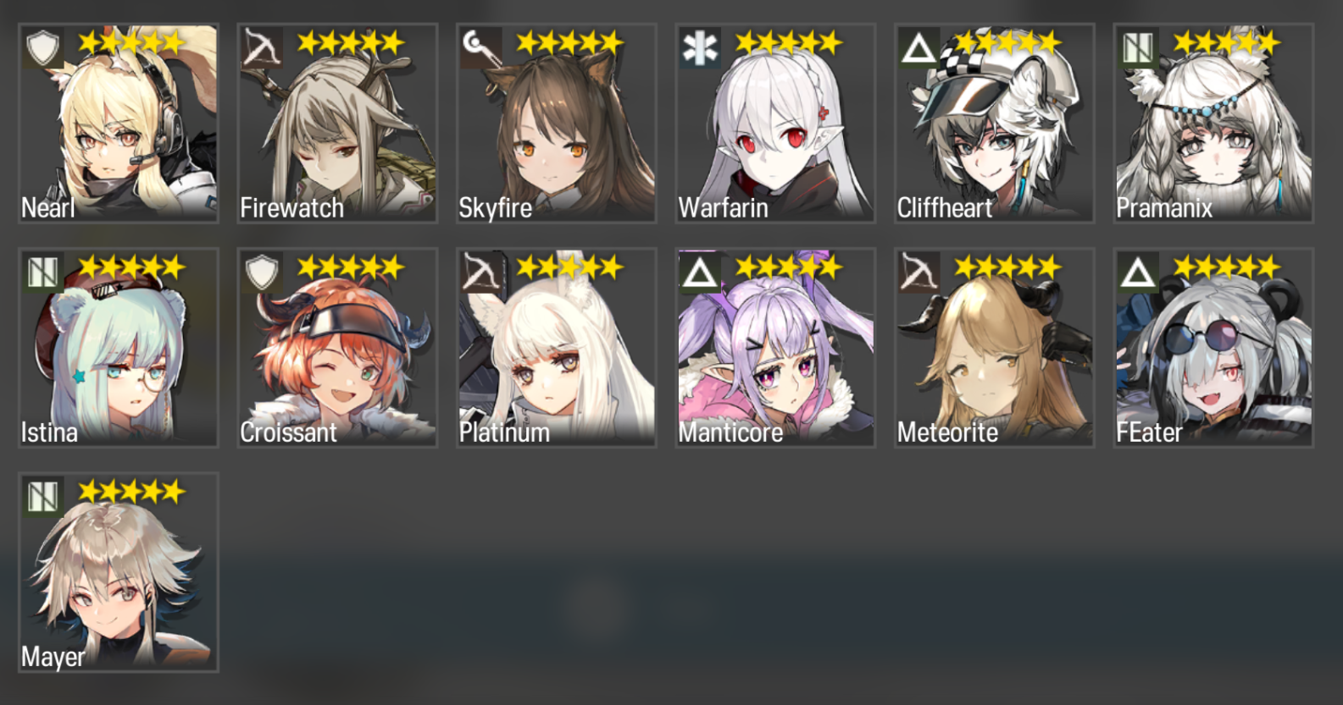Select the Nearl operator portrait
The image size is (1343, 705).
coord(119,124)
